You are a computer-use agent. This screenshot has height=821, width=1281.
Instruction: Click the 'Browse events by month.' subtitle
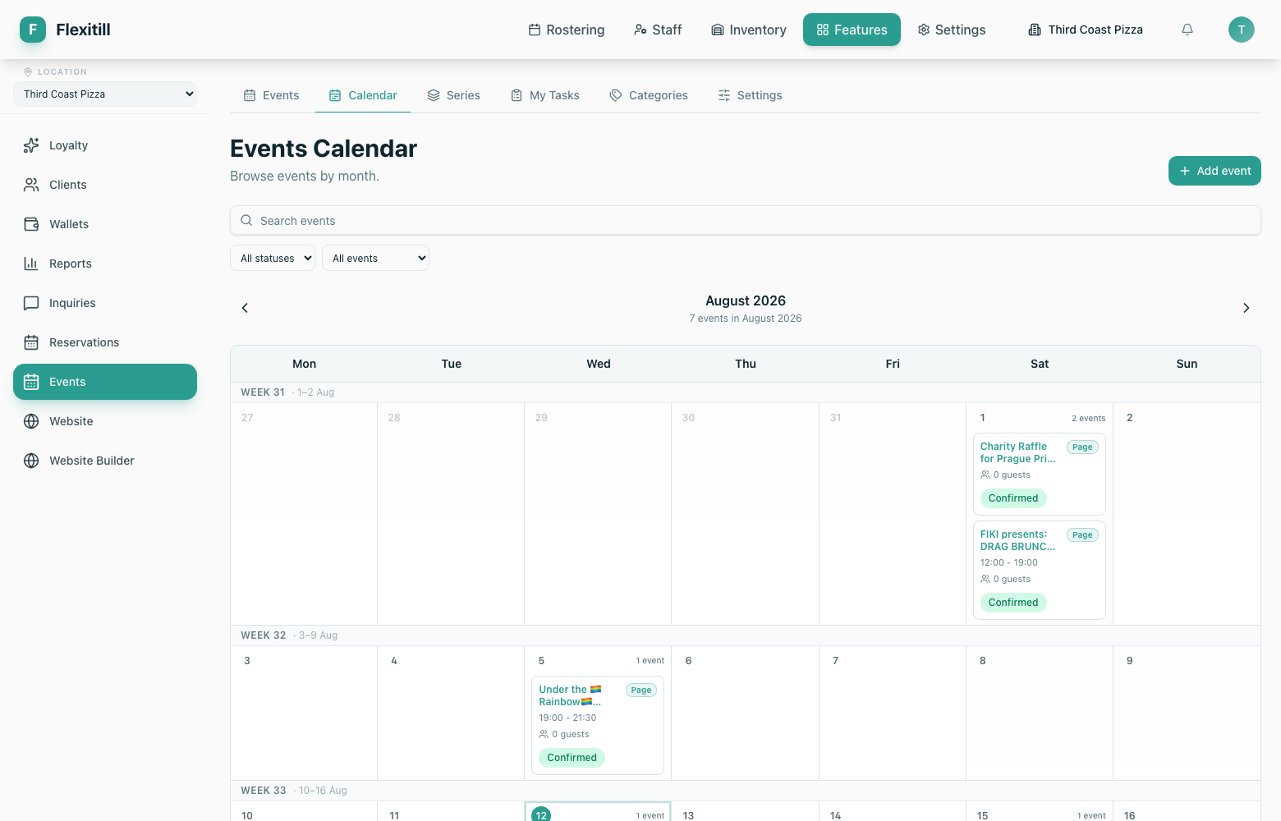tap(305, 176)
